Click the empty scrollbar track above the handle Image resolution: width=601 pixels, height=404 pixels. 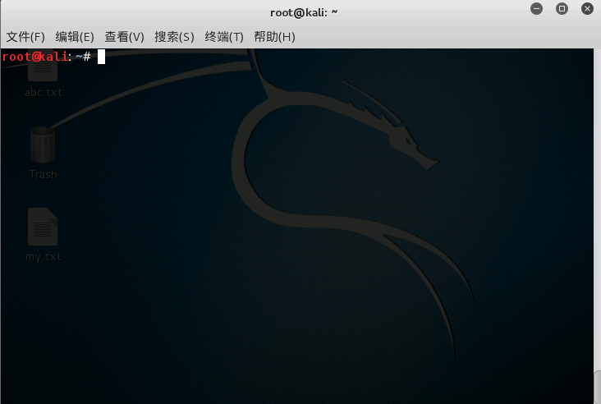[x=597, y=205]
